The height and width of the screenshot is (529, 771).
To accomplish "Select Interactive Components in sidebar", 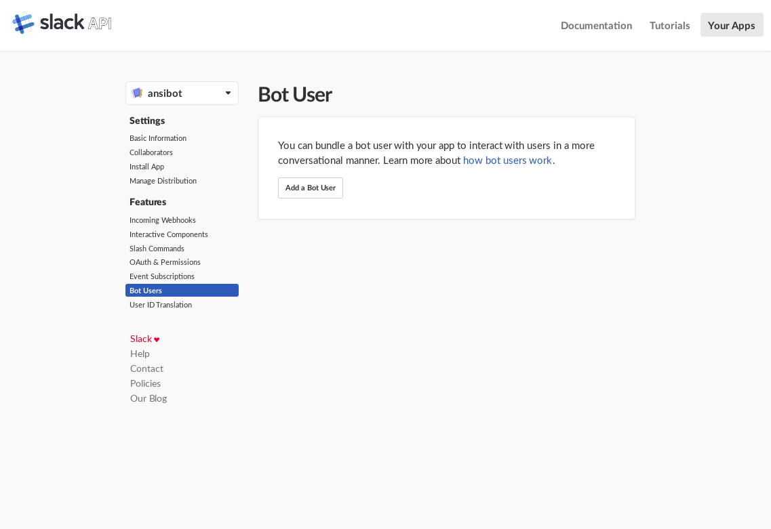I will [169, 234].
